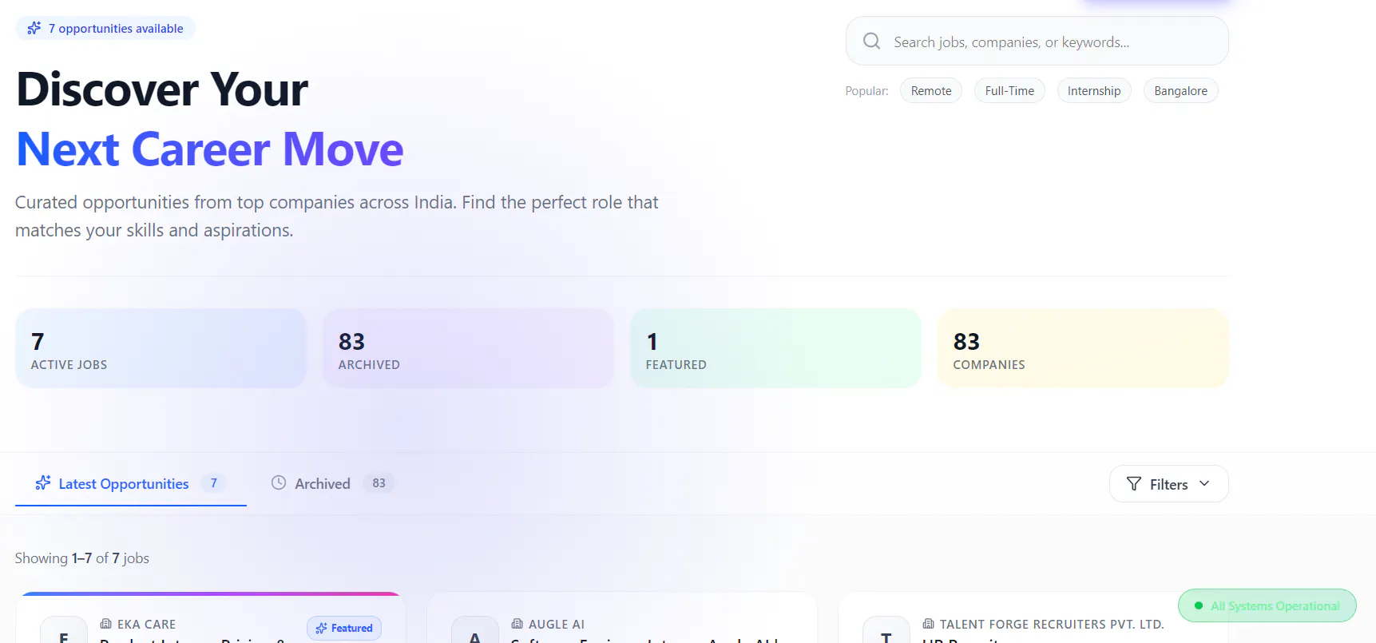The image size is (1376, 643).
Task: Click the All Systems Operational status badge
Action: 1267,605
